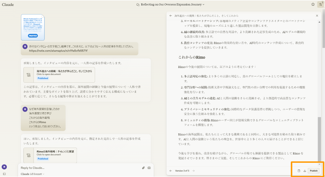Click the Reply to Claude input field

79,168
